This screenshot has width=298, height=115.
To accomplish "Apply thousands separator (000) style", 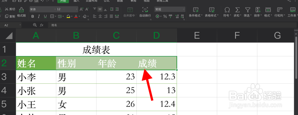I will pyautogui.click(x=170, y=16).
